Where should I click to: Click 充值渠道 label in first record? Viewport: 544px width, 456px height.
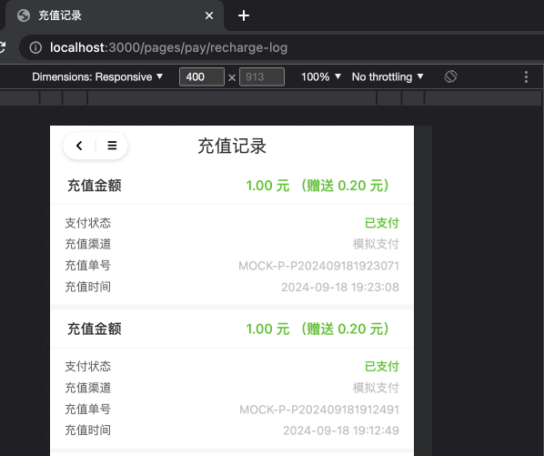[x=88, y=244]
